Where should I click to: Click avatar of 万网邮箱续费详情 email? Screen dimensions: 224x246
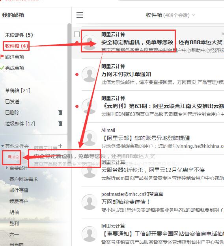[89, 202]
